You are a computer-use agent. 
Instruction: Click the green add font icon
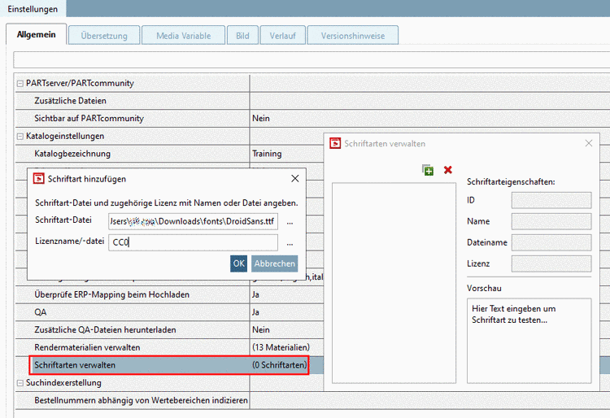point(428,169)
